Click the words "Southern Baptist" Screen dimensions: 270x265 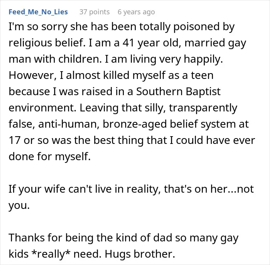(x=178, y=91)
